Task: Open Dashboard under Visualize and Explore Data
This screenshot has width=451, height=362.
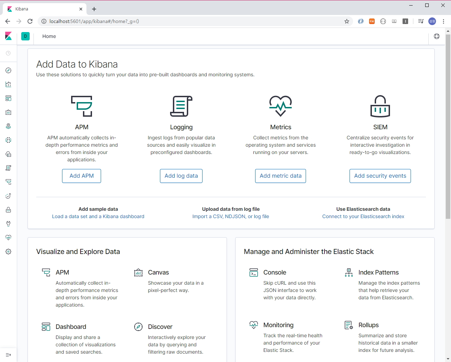Action: [71, 327]
